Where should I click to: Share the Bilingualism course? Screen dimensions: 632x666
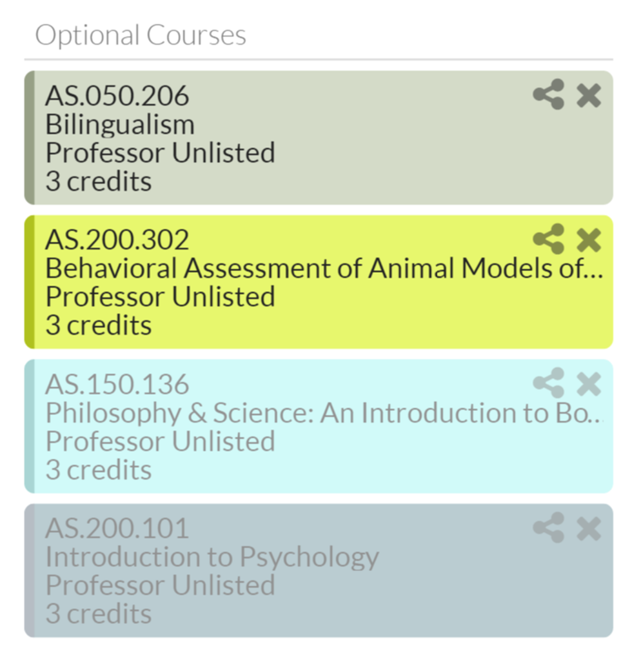(x=548, y=96)
